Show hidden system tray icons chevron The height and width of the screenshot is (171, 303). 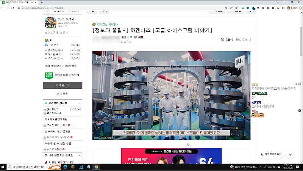pos(261,167)
